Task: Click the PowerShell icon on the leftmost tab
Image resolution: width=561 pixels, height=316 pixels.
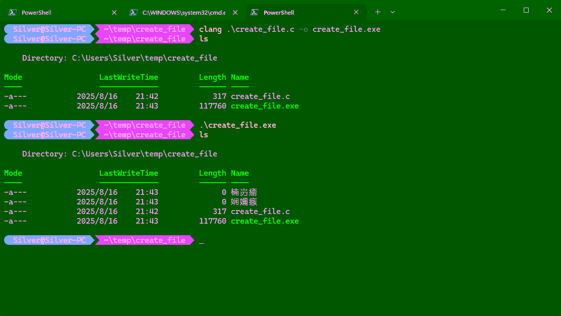Action: (12, 12)
